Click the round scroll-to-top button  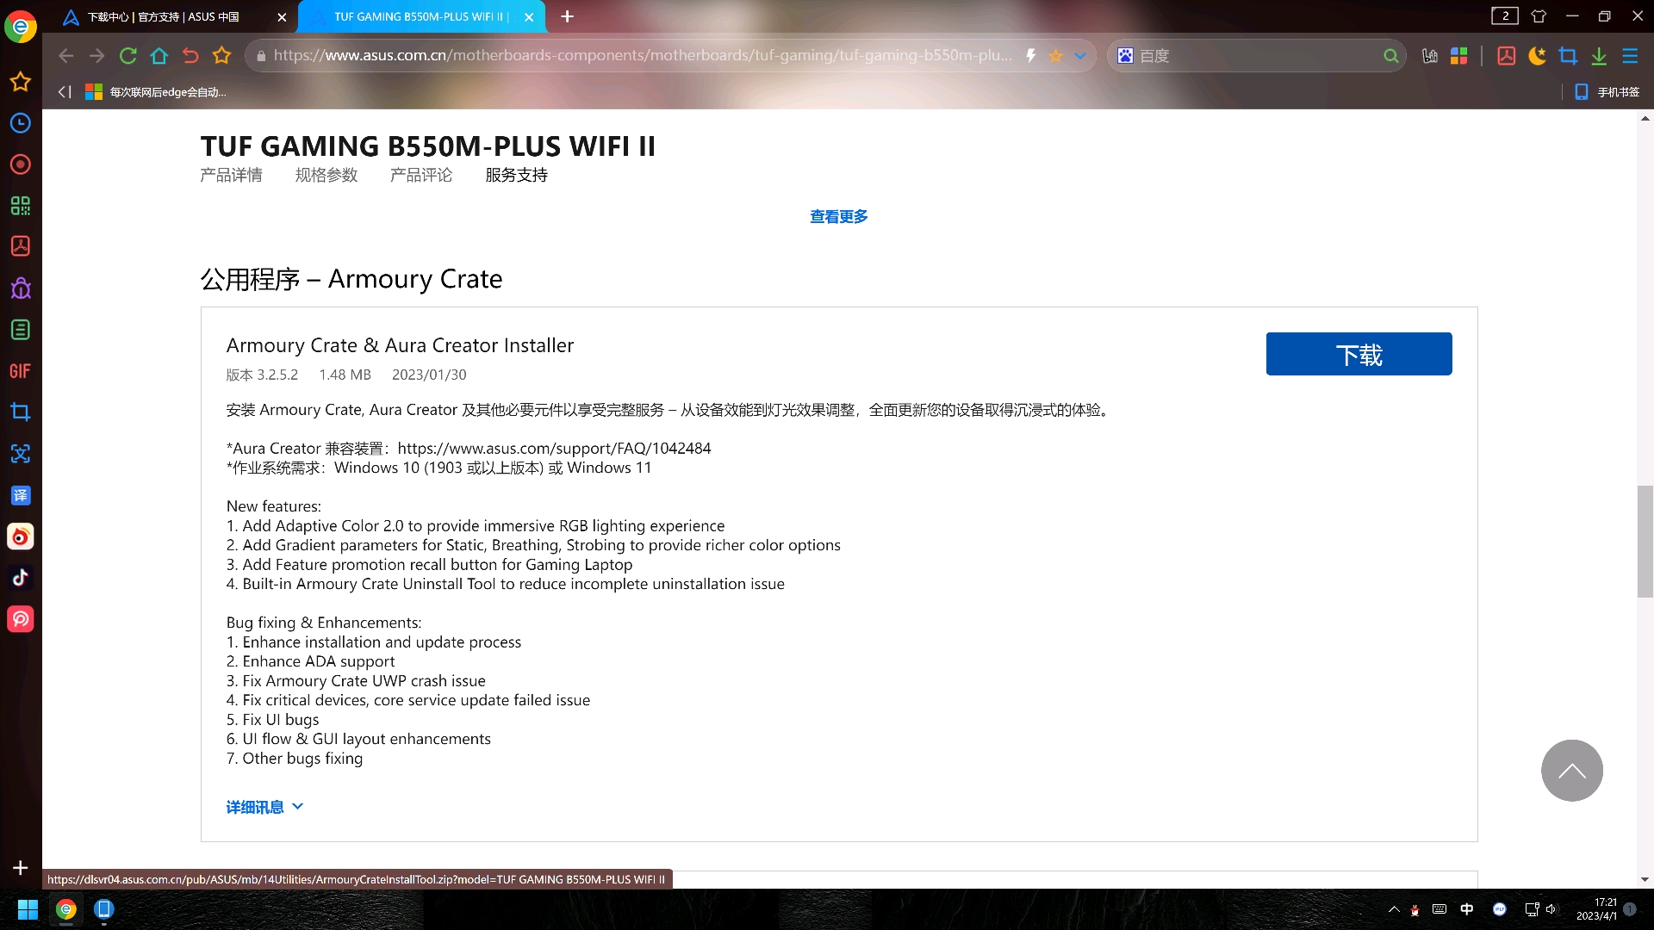pyautogui.click(x=1571, y=771)
